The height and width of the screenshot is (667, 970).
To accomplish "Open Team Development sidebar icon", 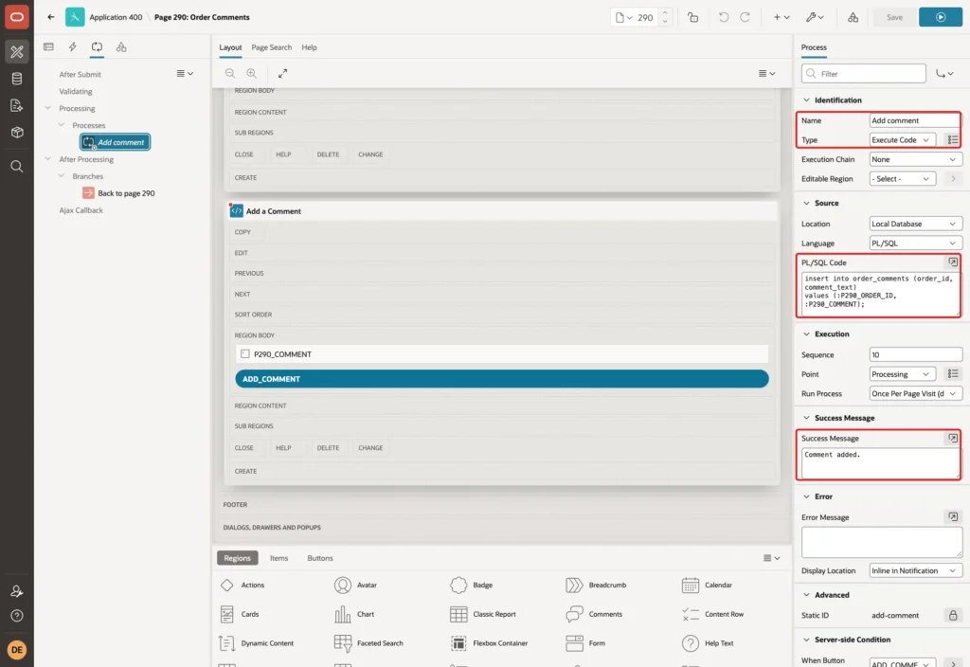I will pos(17,106).
